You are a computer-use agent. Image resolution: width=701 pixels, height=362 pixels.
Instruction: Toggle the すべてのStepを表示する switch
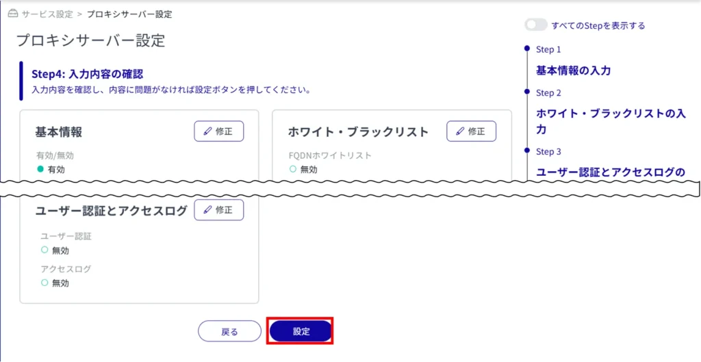click(535, 25)
